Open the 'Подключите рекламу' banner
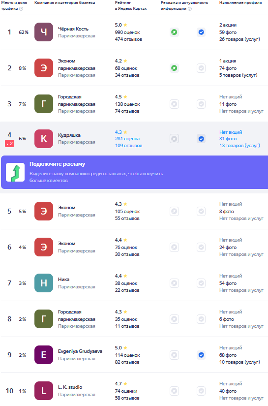The width and height of the screenshot is (268, 406). (135, 172)
